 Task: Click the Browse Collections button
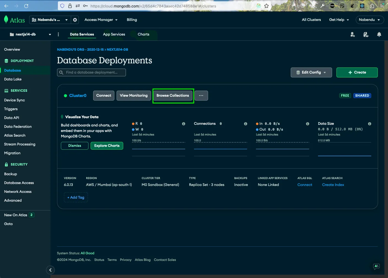coord(173,96)
